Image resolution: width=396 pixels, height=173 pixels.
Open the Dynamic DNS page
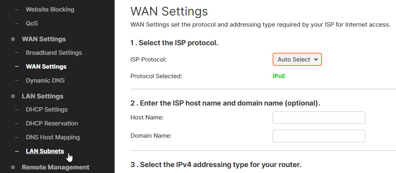click(45, 81)
